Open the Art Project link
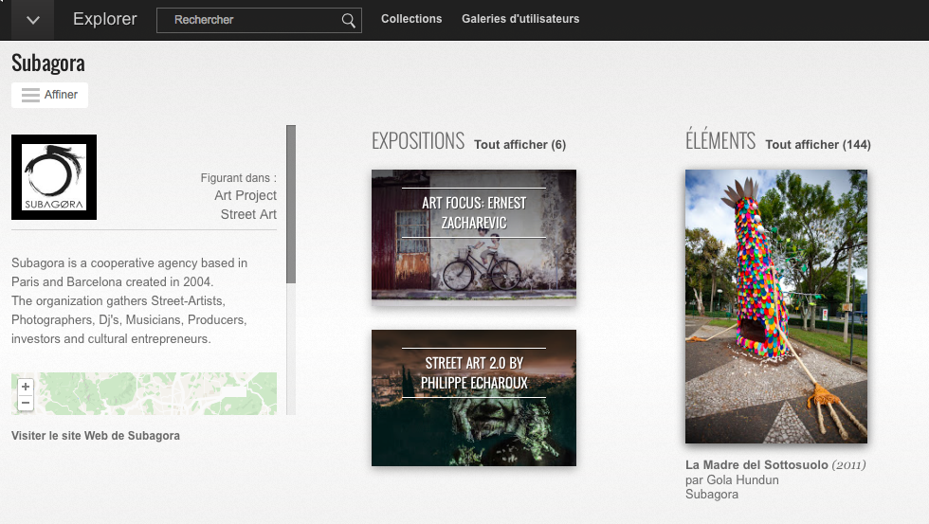The height and width of the screenshot is (524, 929). pos(246,195)
